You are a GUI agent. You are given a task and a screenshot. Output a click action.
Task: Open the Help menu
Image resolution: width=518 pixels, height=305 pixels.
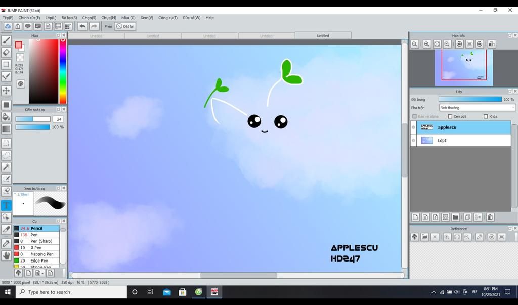[210, 18]
